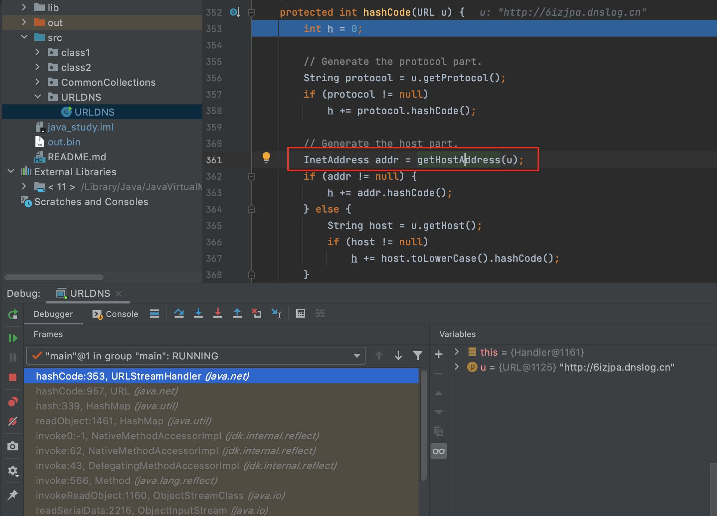Open README.md in project tree
This screenshot has height=516, width=717.
click(x=76, y=157)
